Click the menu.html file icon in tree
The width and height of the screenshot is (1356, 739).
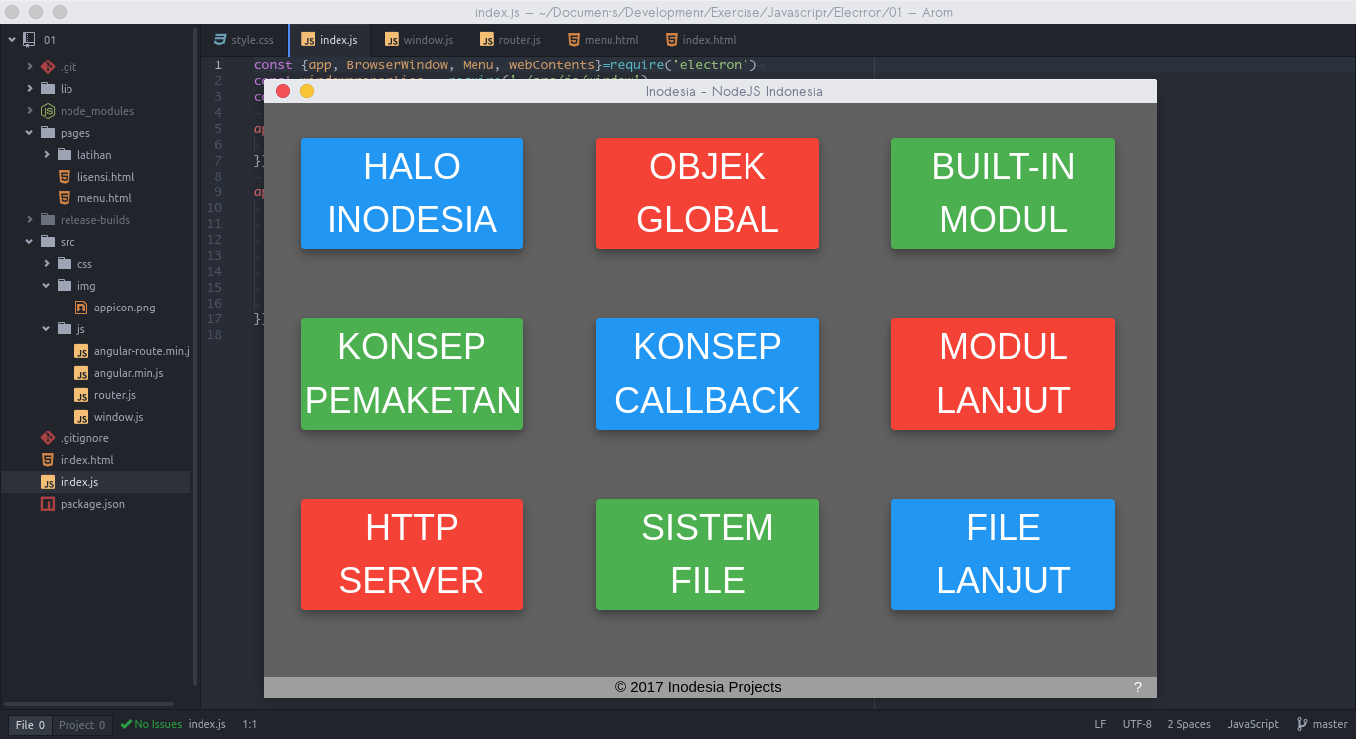coord(65,198)
